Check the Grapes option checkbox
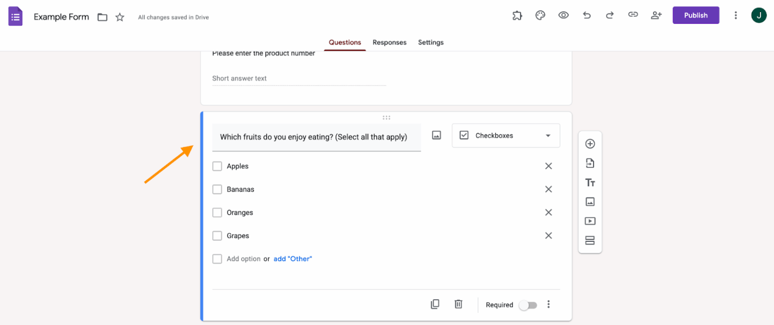The image size is (774, 325). pyautogui.click(x=217, y=235)
